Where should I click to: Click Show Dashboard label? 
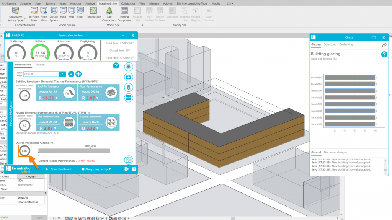[61, 169]
